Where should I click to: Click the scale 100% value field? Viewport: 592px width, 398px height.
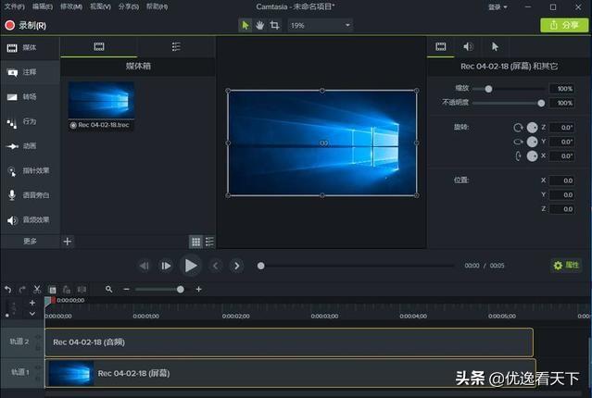tap(561, 89)
